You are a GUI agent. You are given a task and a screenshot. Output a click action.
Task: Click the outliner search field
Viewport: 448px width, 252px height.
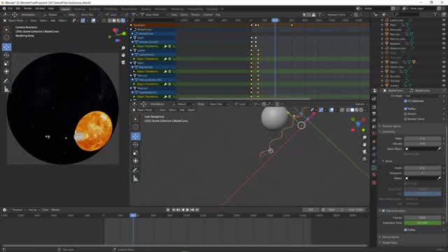pos(406,14)
